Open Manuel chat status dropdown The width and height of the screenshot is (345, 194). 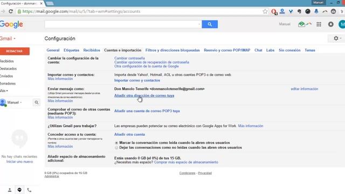(x=15, y=102)
